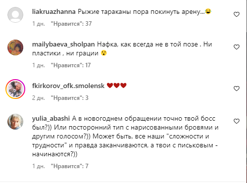
Task: Open yulia_abashi's profile picture
Action: coord(15,122)
